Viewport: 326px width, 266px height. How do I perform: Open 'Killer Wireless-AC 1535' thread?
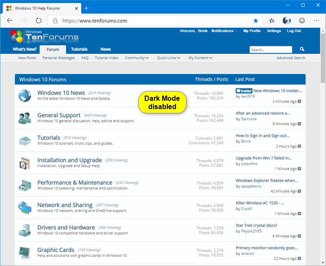(260, 203)
